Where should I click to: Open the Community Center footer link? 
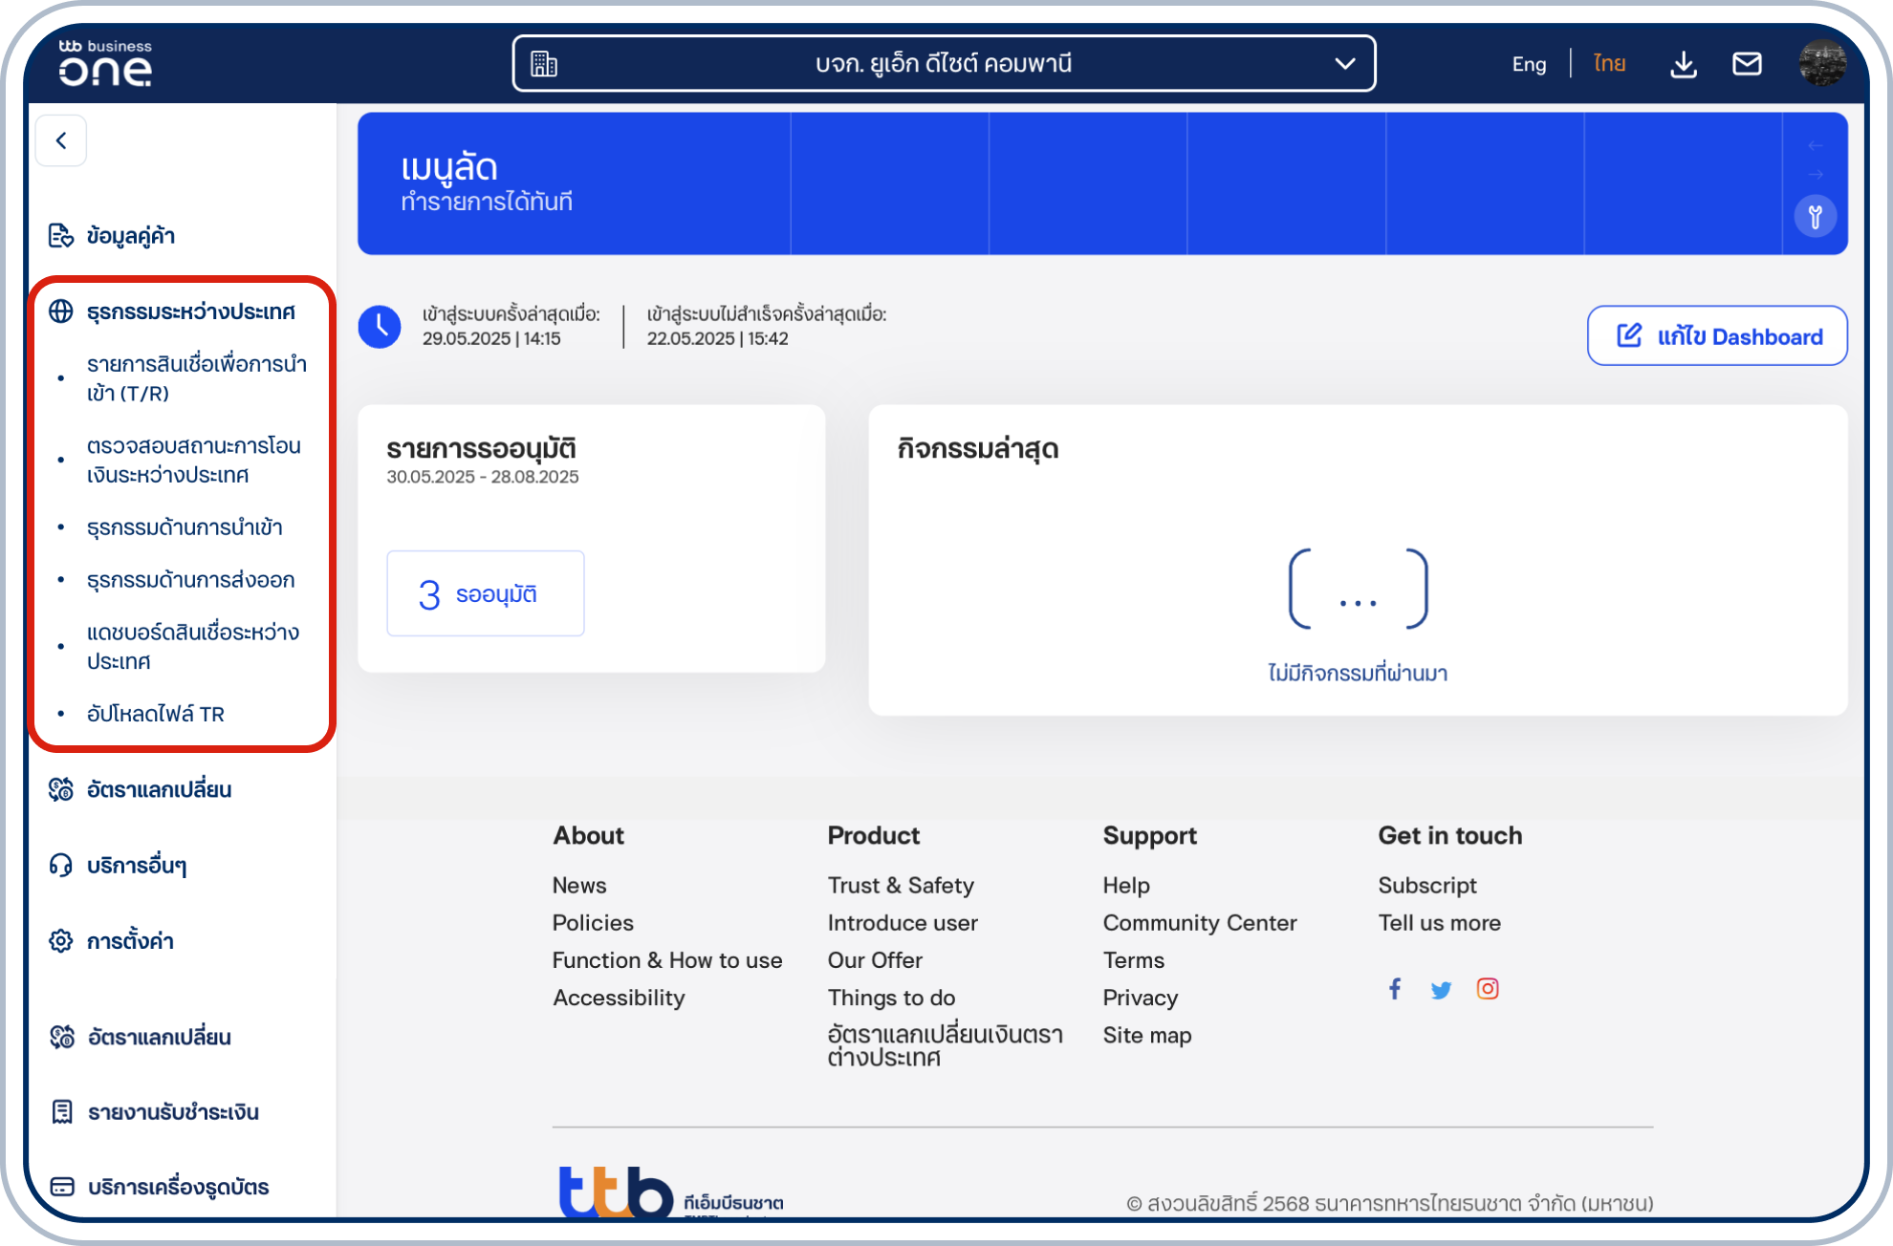(1199, 923)
